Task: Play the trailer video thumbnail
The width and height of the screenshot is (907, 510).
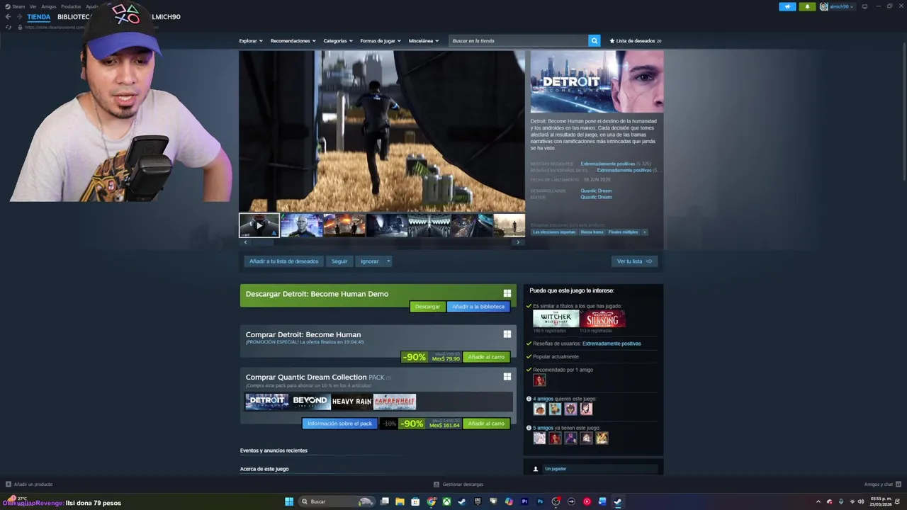Action: 259,225
